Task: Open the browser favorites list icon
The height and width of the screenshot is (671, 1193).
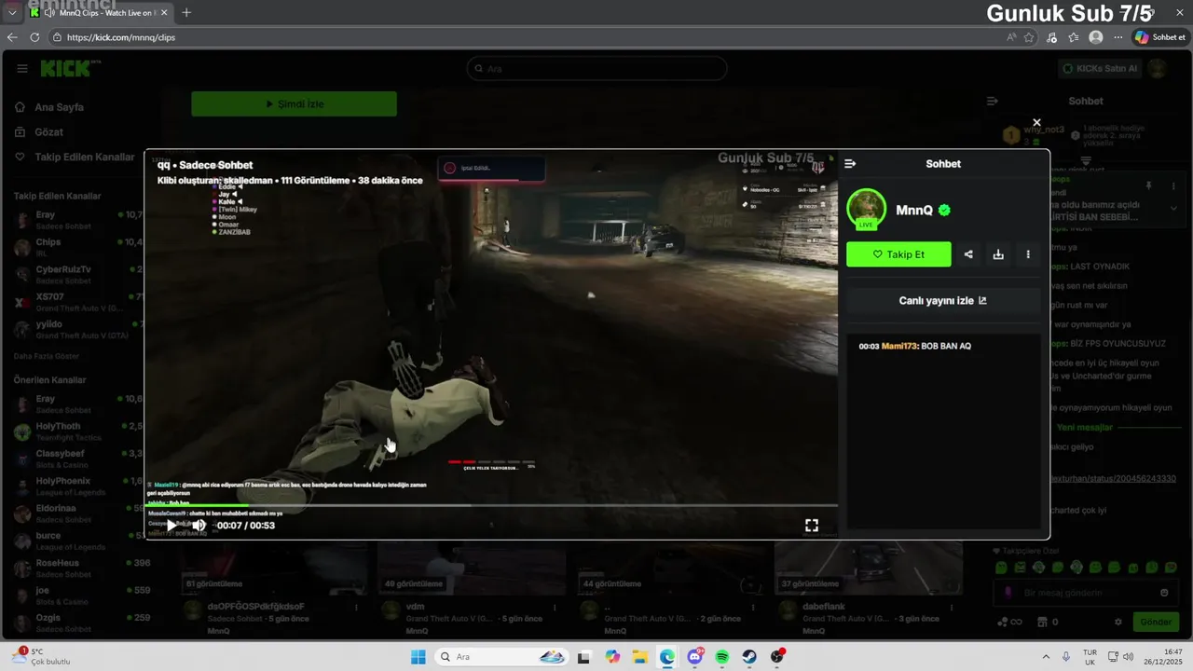Action: (1074, 37)
